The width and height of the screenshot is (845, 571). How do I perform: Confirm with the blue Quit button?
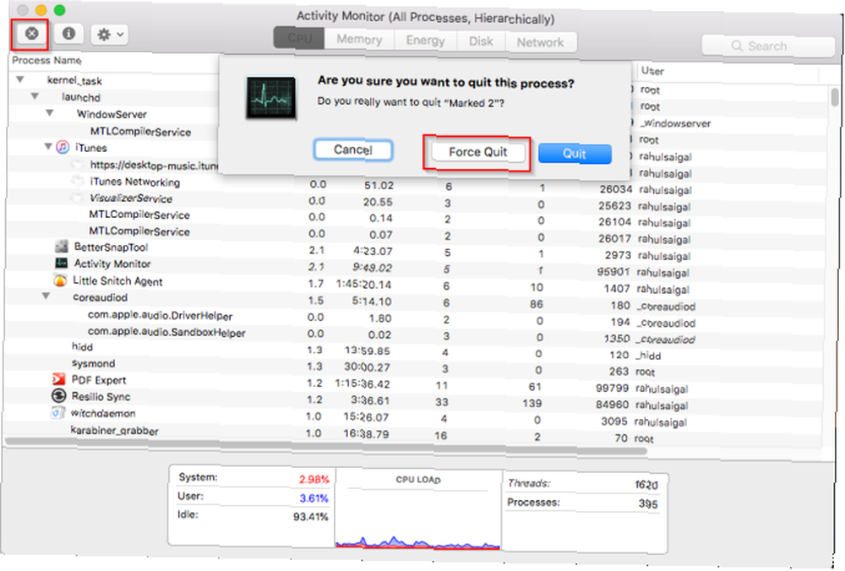(x=575, y=154)
